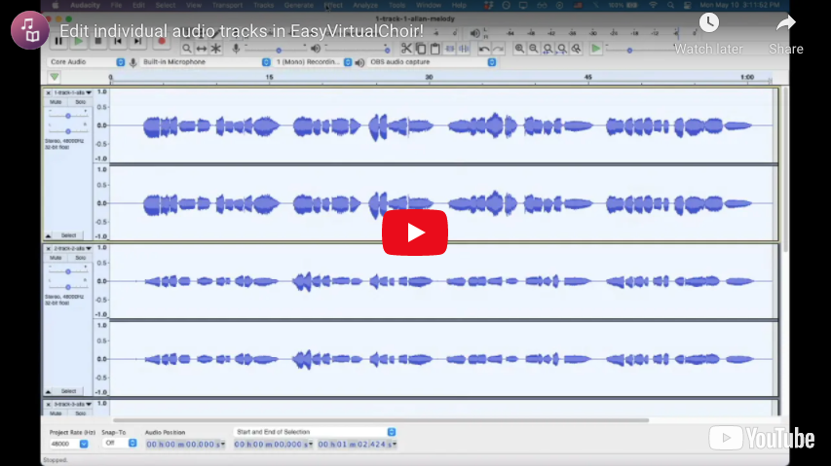This screenshot has width=831, height=466.
Task: Solo the 3-track-3 track
Action: (80, 413)
